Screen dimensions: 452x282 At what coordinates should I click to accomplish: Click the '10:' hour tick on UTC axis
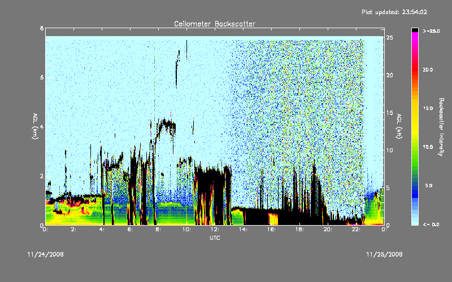click(x=187, y=230)
